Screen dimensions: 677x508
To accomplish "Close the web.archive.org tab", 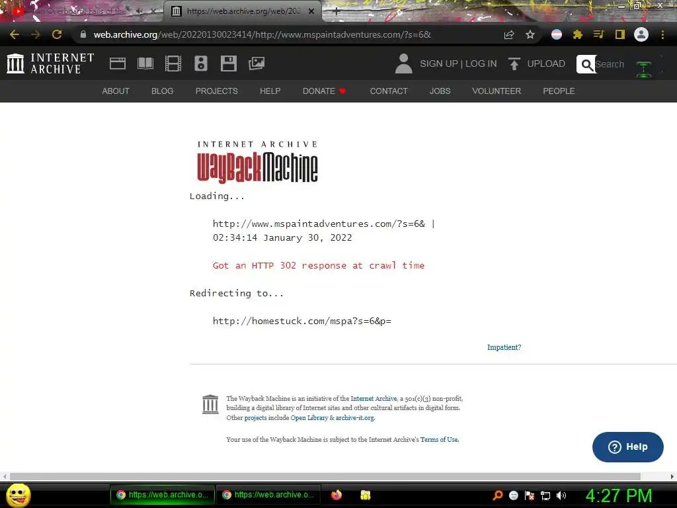I will [311, 11].
